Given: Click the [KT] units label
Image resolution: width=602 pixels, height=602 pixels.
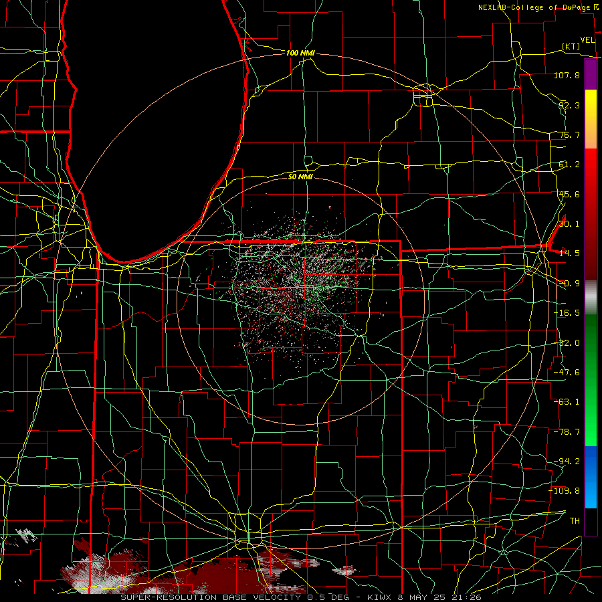Looking at the screenshot, I should coord(571,46).
